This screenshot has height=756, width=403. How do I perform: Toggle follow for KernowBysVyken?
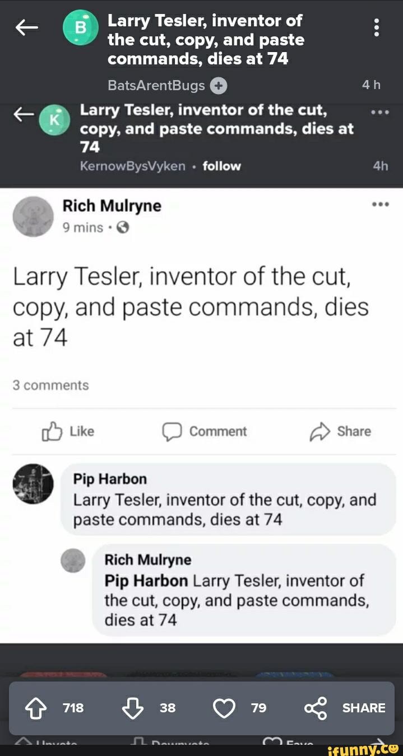(221, 166)
